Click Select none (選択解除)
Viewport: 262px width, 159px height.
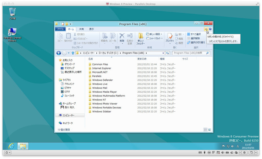(193, 38)
